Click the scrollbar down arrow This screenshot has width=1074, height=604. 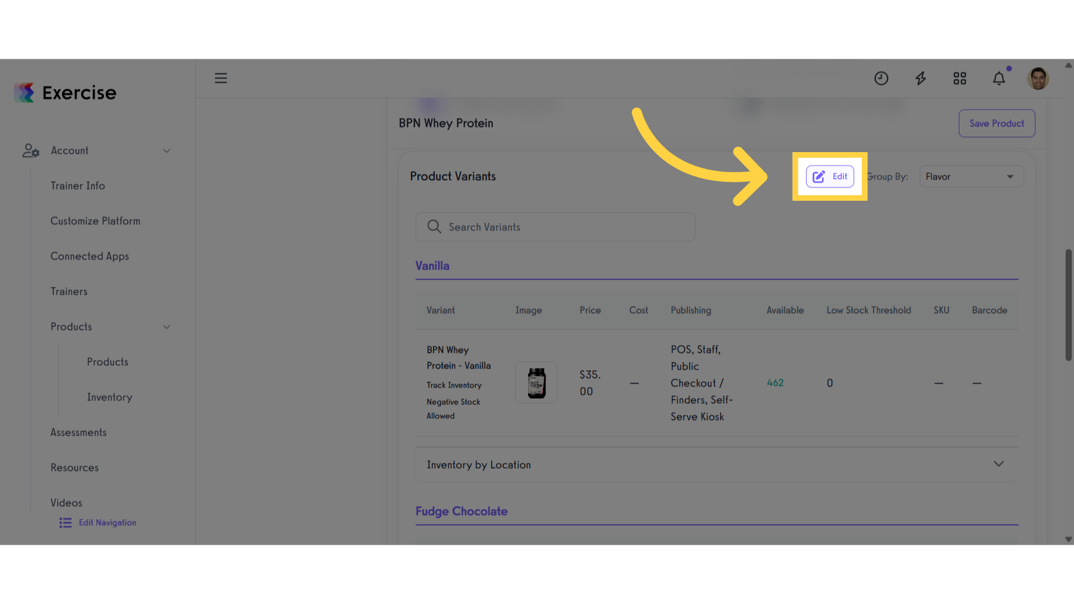point(1068,540)
